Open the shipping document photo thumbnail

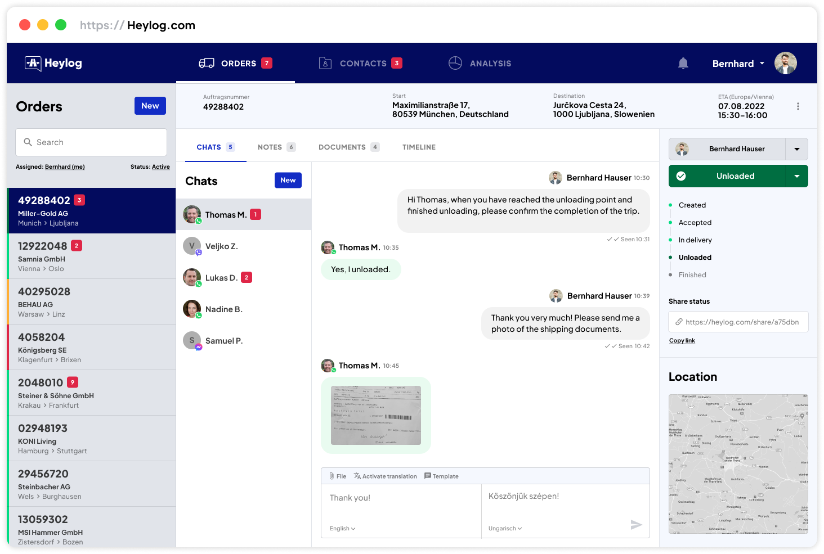[375, 415]
